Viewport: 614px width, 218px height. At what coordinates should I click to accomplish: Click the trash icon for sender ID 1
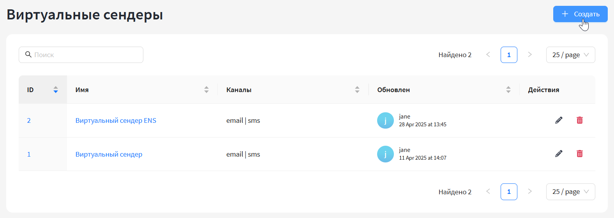pyautogui.click(x=580, y=153)
